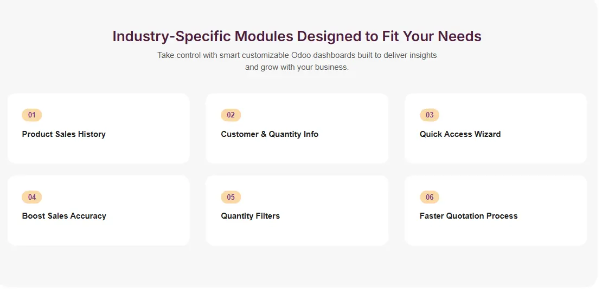Open the Product Sales History title

(63, 134)
